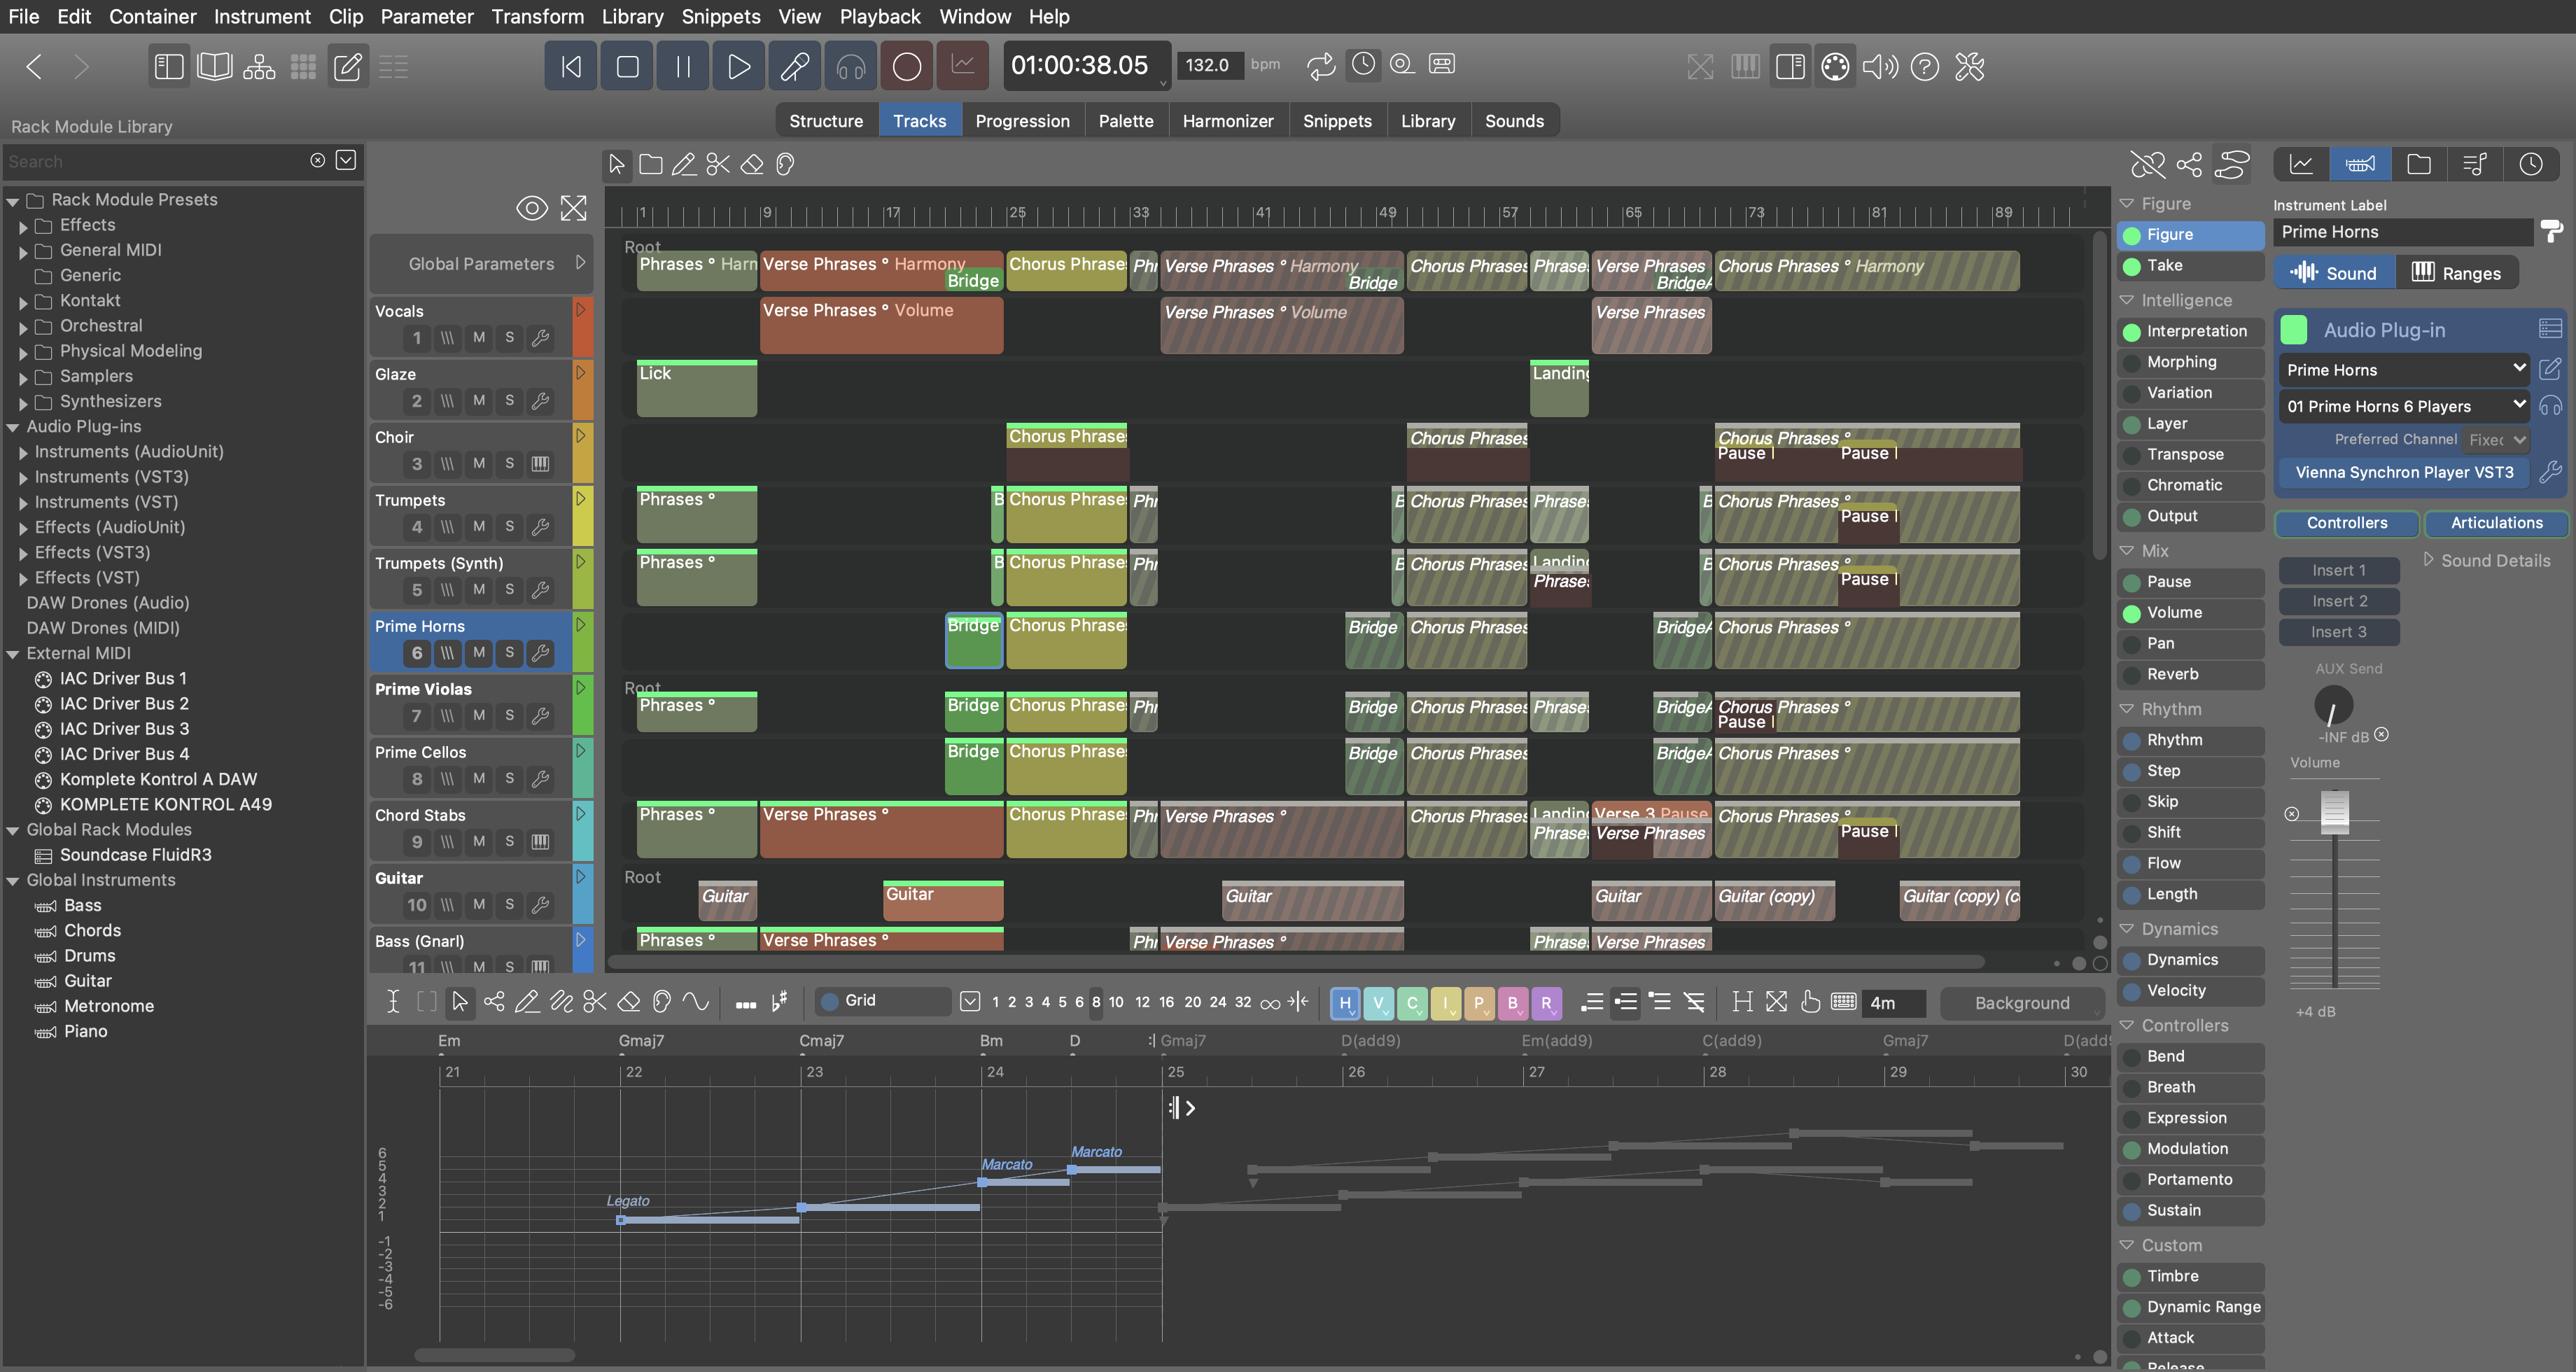
Task: Toggle the loop playback icon
Action: point(1320,66)
